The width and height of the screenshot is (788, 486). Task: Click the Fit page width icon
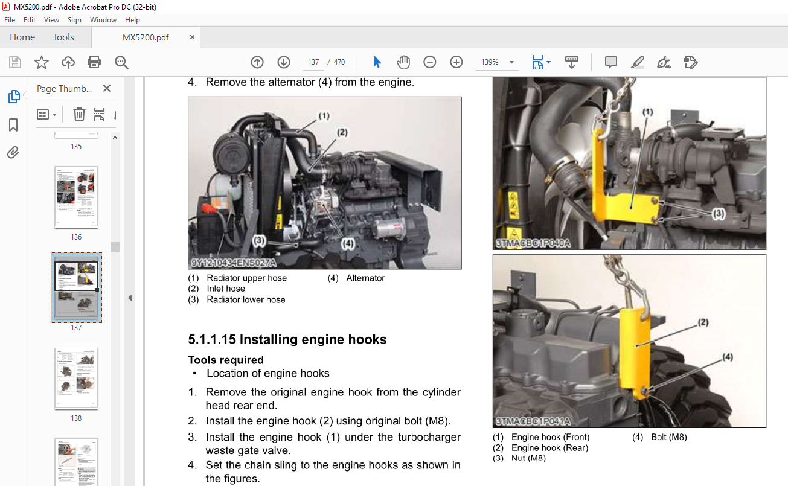[537, 62]
